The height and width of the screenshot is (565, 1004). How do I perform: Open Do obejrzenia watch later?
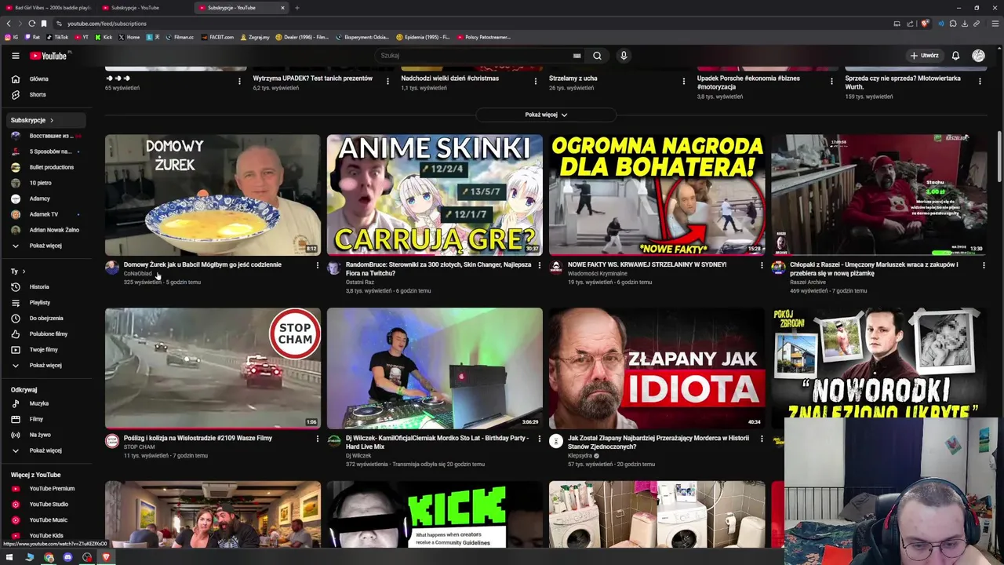(47, 318)
